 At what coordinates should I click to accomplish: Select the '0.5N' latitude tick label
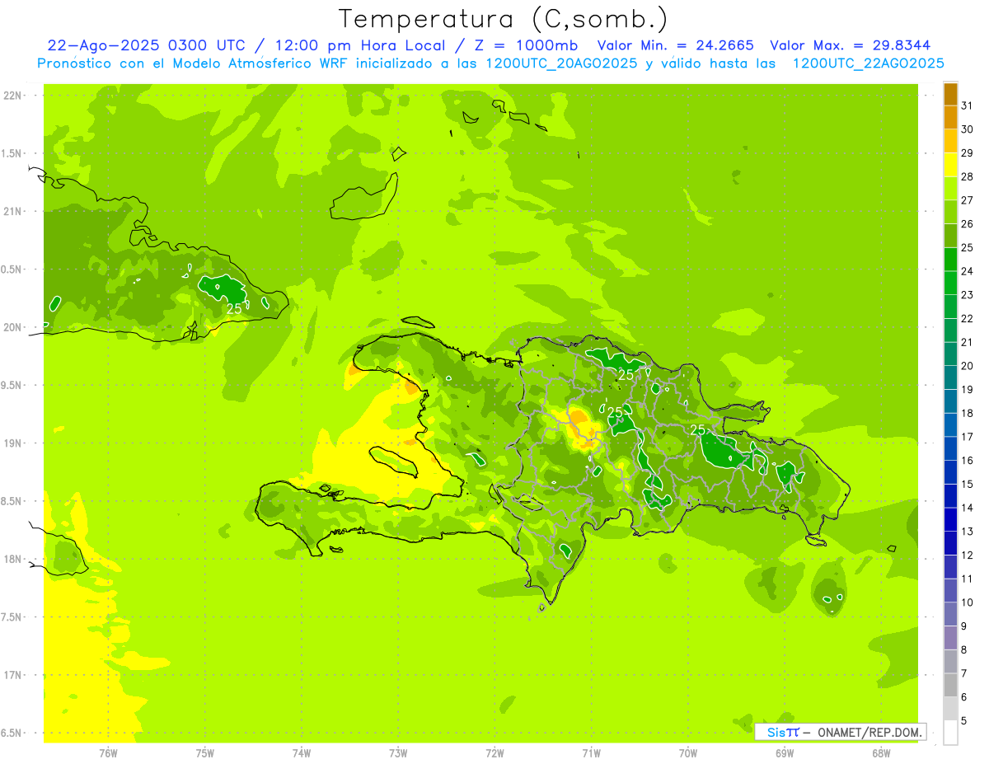click(x=12, y=270)
